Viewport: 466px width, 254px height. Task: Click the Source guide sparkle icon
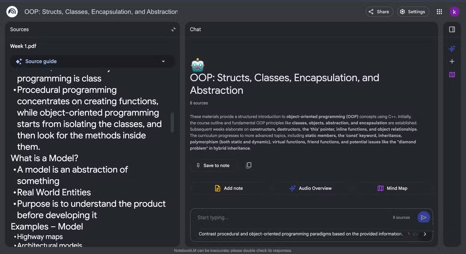tap(19, 61)
